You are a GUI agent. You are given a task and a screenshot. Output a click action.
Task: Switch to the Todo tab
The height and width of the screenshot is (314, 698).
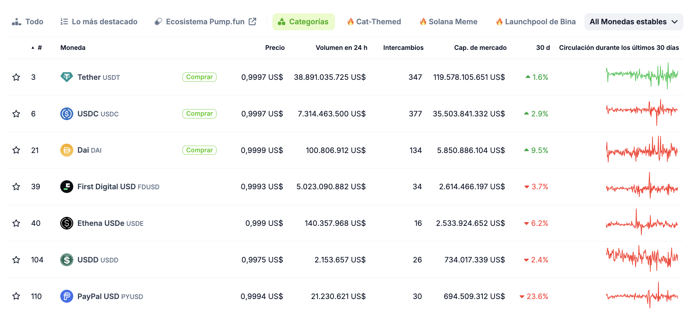coord(28,22)
